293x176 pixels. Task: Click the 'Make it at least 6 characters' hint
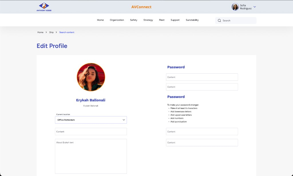coord(184,108)
